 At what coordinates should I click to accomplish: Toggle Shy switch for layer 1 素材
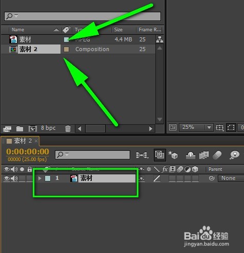coord(141,178)
